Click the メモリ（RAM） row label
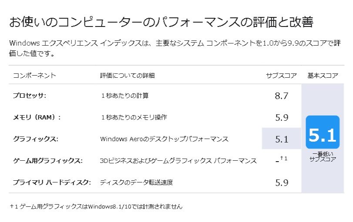Screen dimensions: 353x222 (37, 117)
